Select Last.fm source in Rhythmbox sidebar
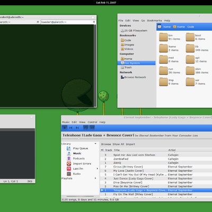 [x=78, y=169]
